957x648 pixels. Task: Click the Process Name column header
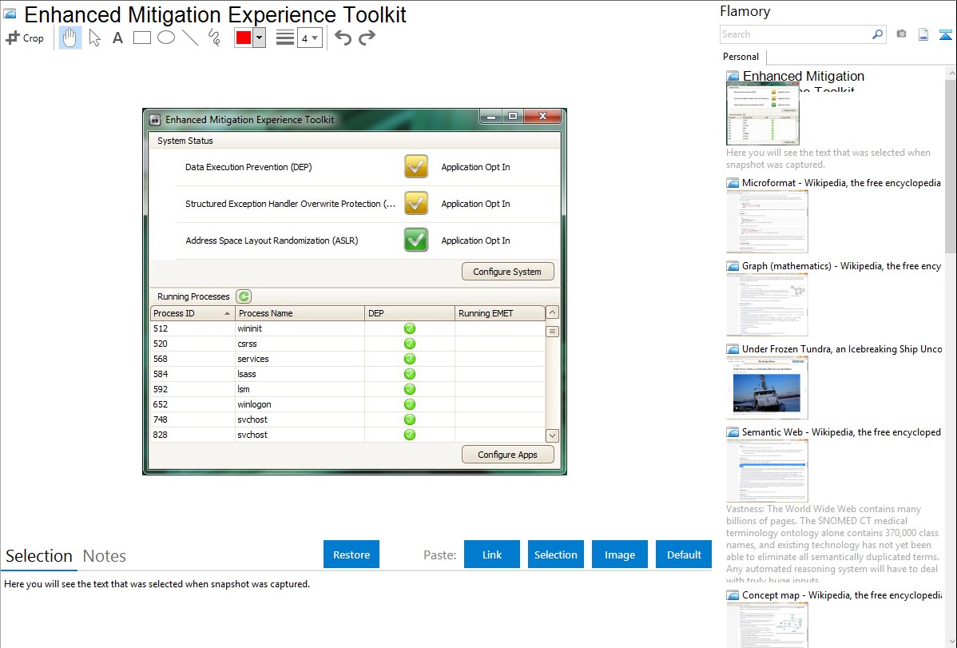click(x=300, y=313)
